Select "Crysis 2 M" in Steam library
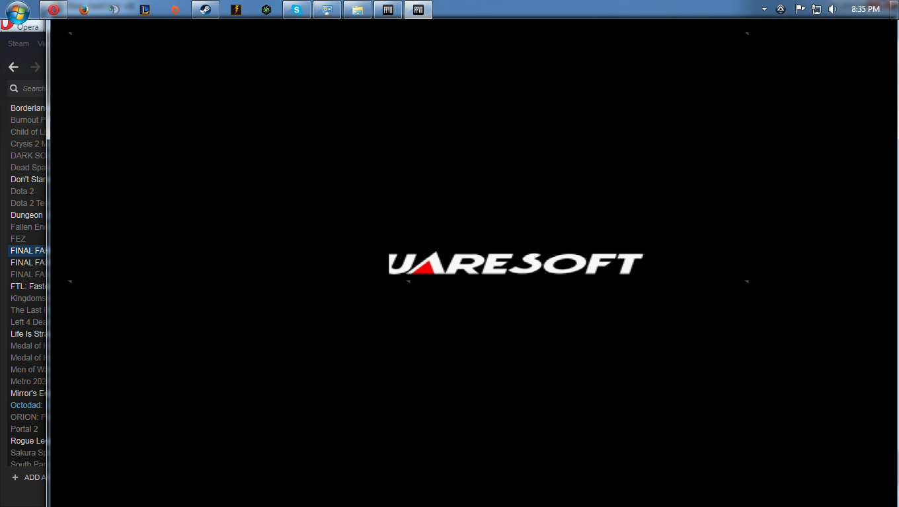The height and width of the screenshot is (507, 899). [28, 144]
